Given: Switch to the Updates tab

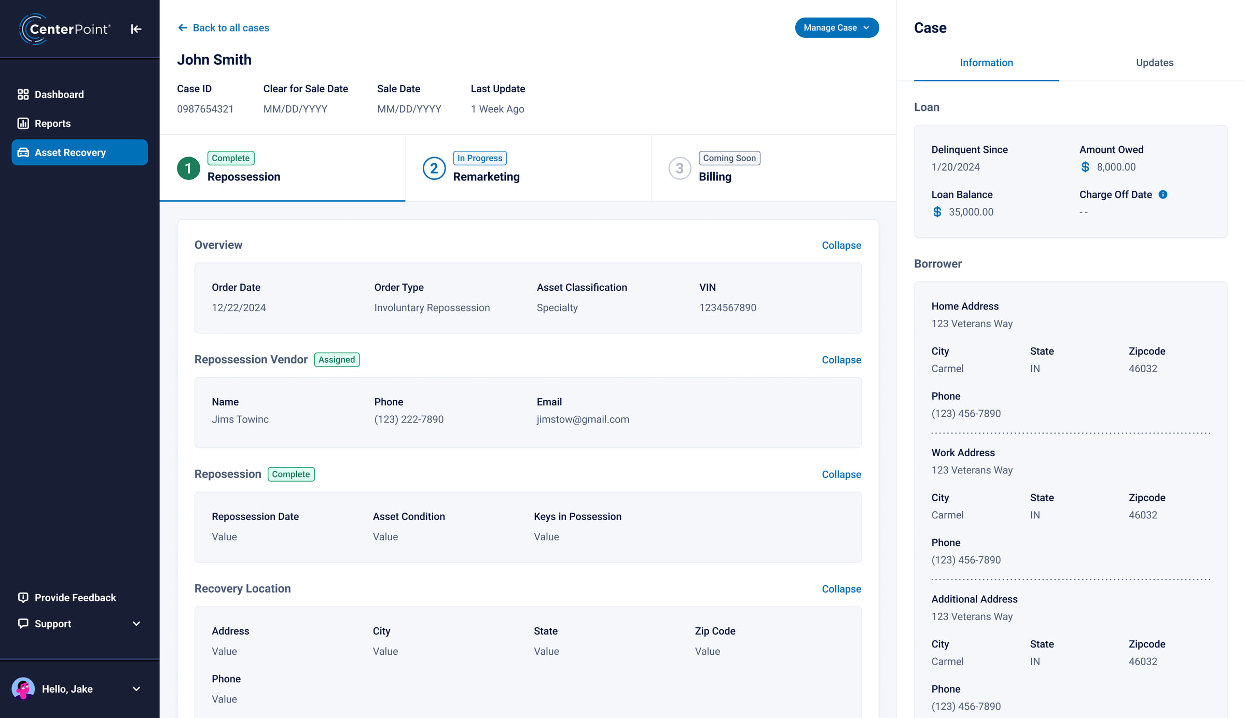Looking at the screenshot, I should pyautogui.click(x=1154, y=63).
